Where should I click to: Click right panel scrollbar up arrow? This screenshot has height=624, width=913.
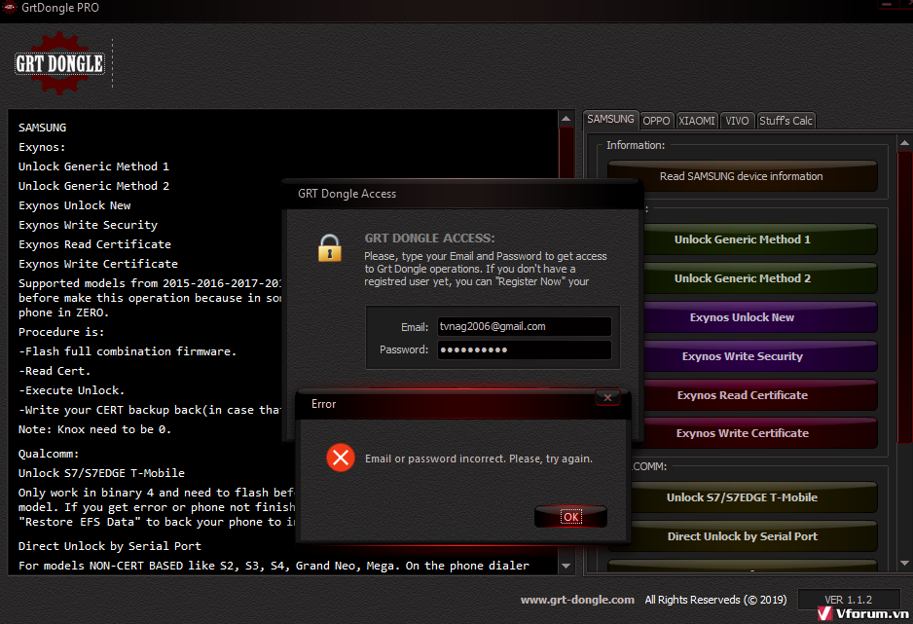(904, 142)
